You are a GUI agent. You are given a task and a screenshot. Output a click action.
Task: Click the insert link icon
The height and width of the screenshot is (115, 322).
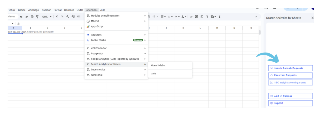191,17
